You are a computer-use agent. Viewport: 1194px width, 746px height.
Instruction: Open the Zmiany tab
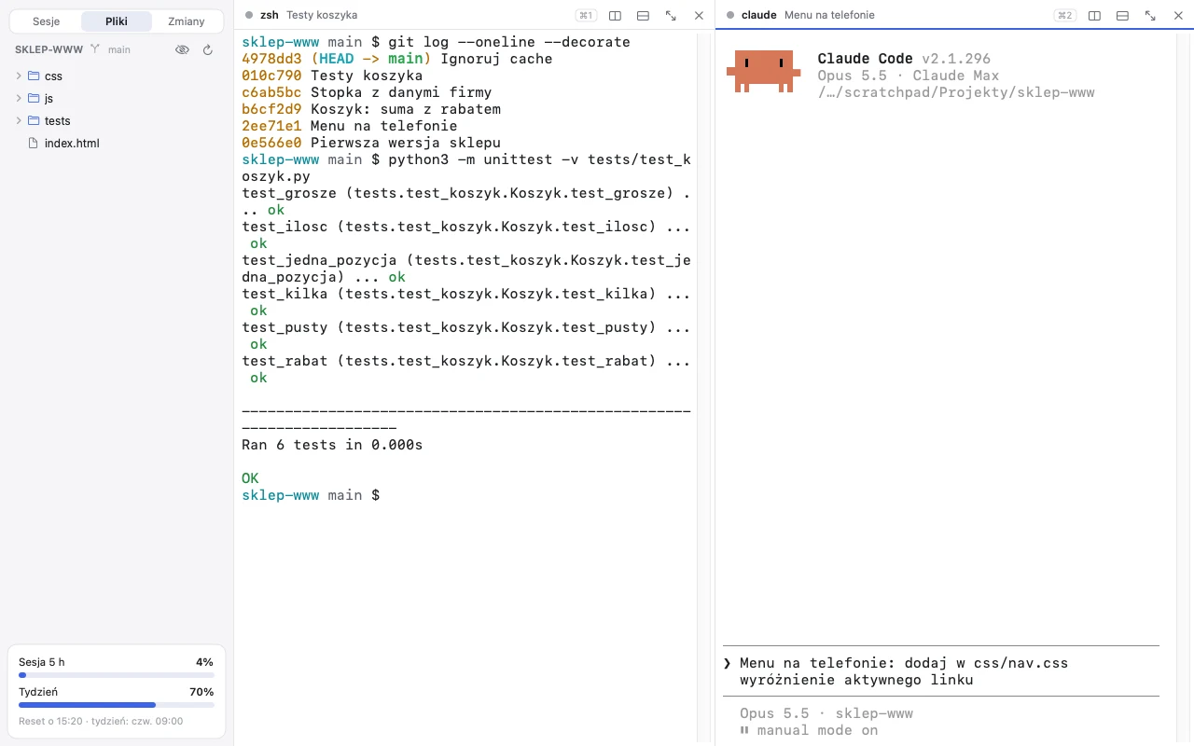(x=187, y=21)
